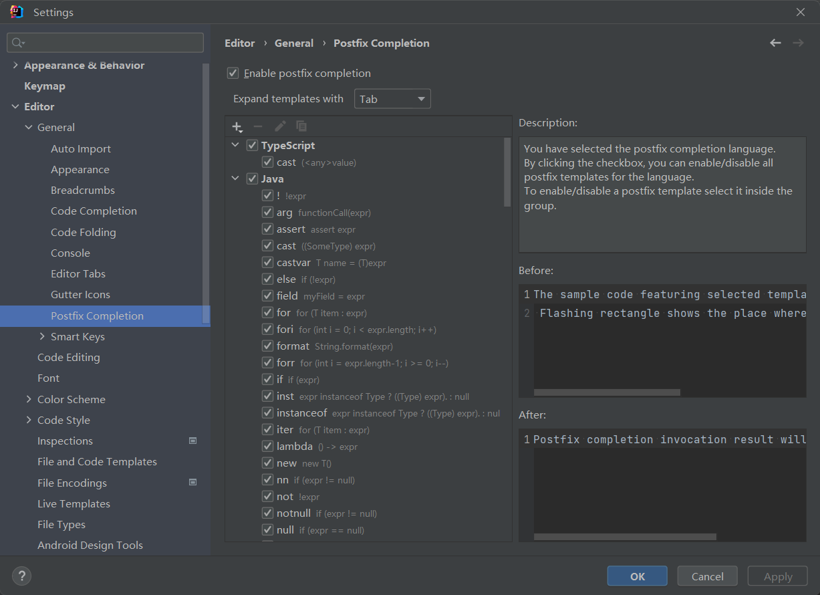Expand the Smart Keys tree node
Screen dimensions: 820x595
pos(42,336)
